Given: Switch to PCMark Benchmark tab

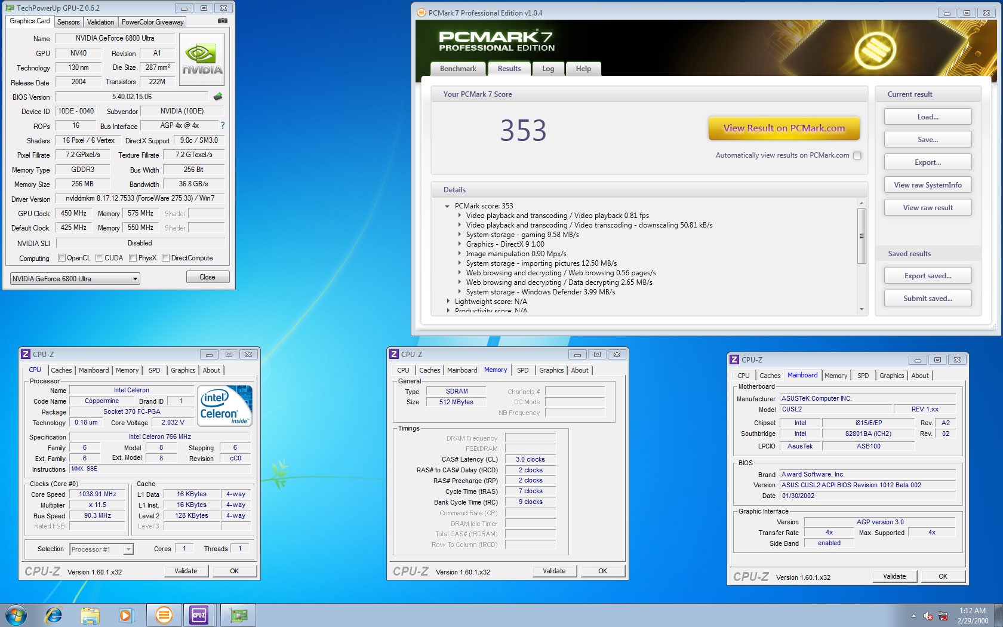Looking at the screenshot, I should tap(458, 69).
